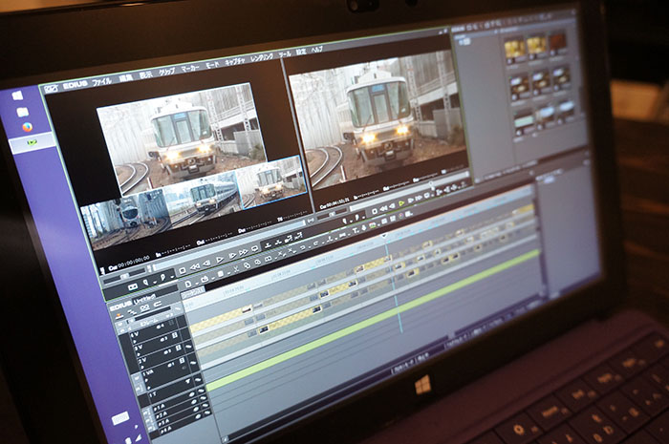Viewport: 669px width, 444px height.
Task: Click Fast Forward in the player monitor
Action: tap(244, 252)
